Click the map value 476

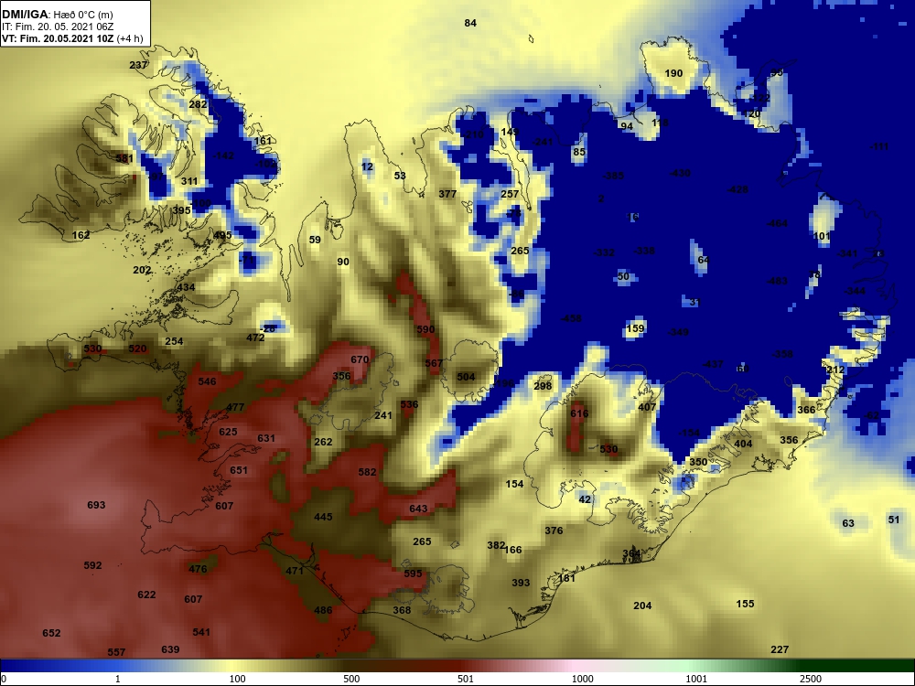click(198, 568)
